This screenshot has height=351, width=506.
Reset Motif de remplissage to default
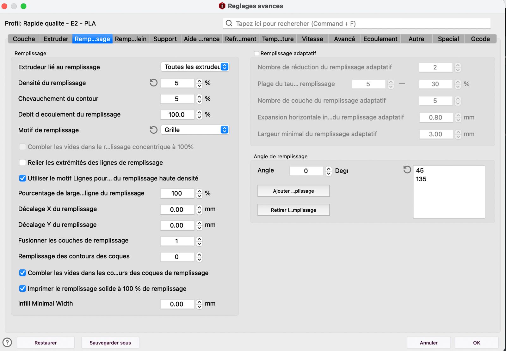click(x=153, y=130)
